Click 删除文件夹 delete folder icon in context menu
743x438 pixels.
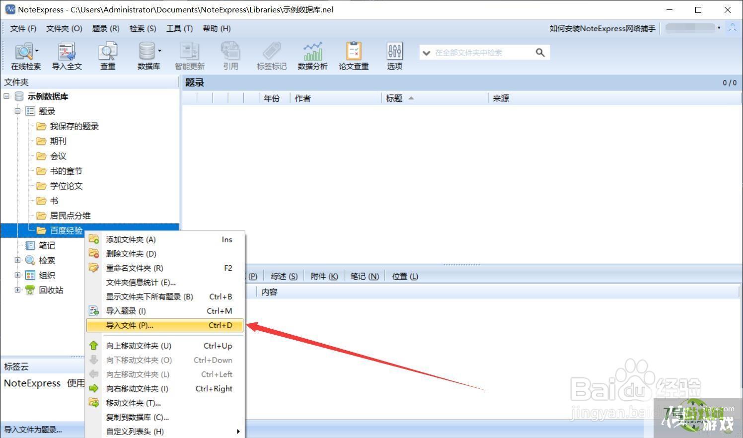[x=94, y=254]
